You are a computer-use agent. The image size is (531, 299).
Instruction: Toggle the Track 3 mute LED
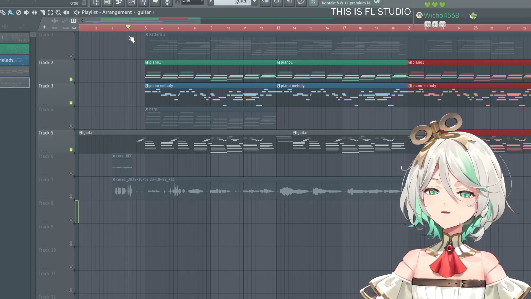[71, 103]
